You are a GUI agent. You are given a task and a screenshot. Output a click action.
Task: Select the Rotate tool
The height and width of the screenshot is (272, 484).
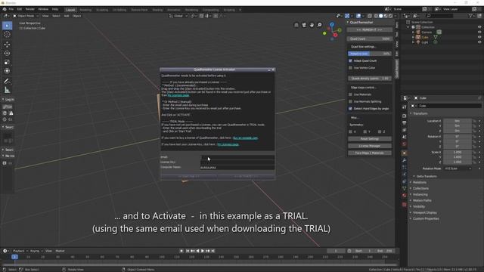7,54
